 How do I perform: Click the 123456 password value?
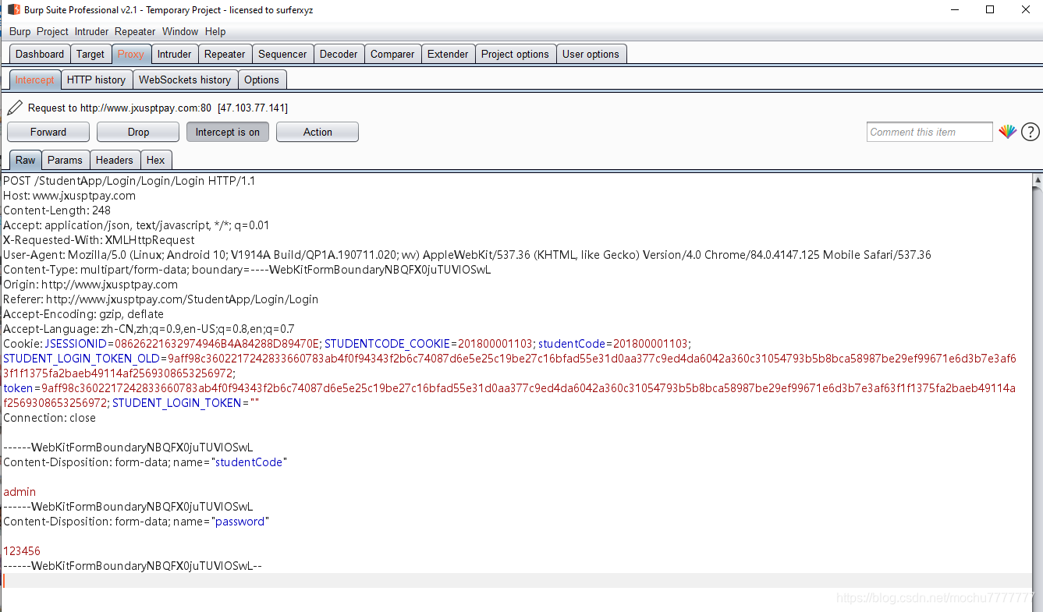coord(22,551)
